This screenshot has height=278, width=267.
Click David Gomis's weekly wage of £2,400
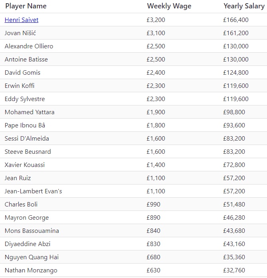156,72
